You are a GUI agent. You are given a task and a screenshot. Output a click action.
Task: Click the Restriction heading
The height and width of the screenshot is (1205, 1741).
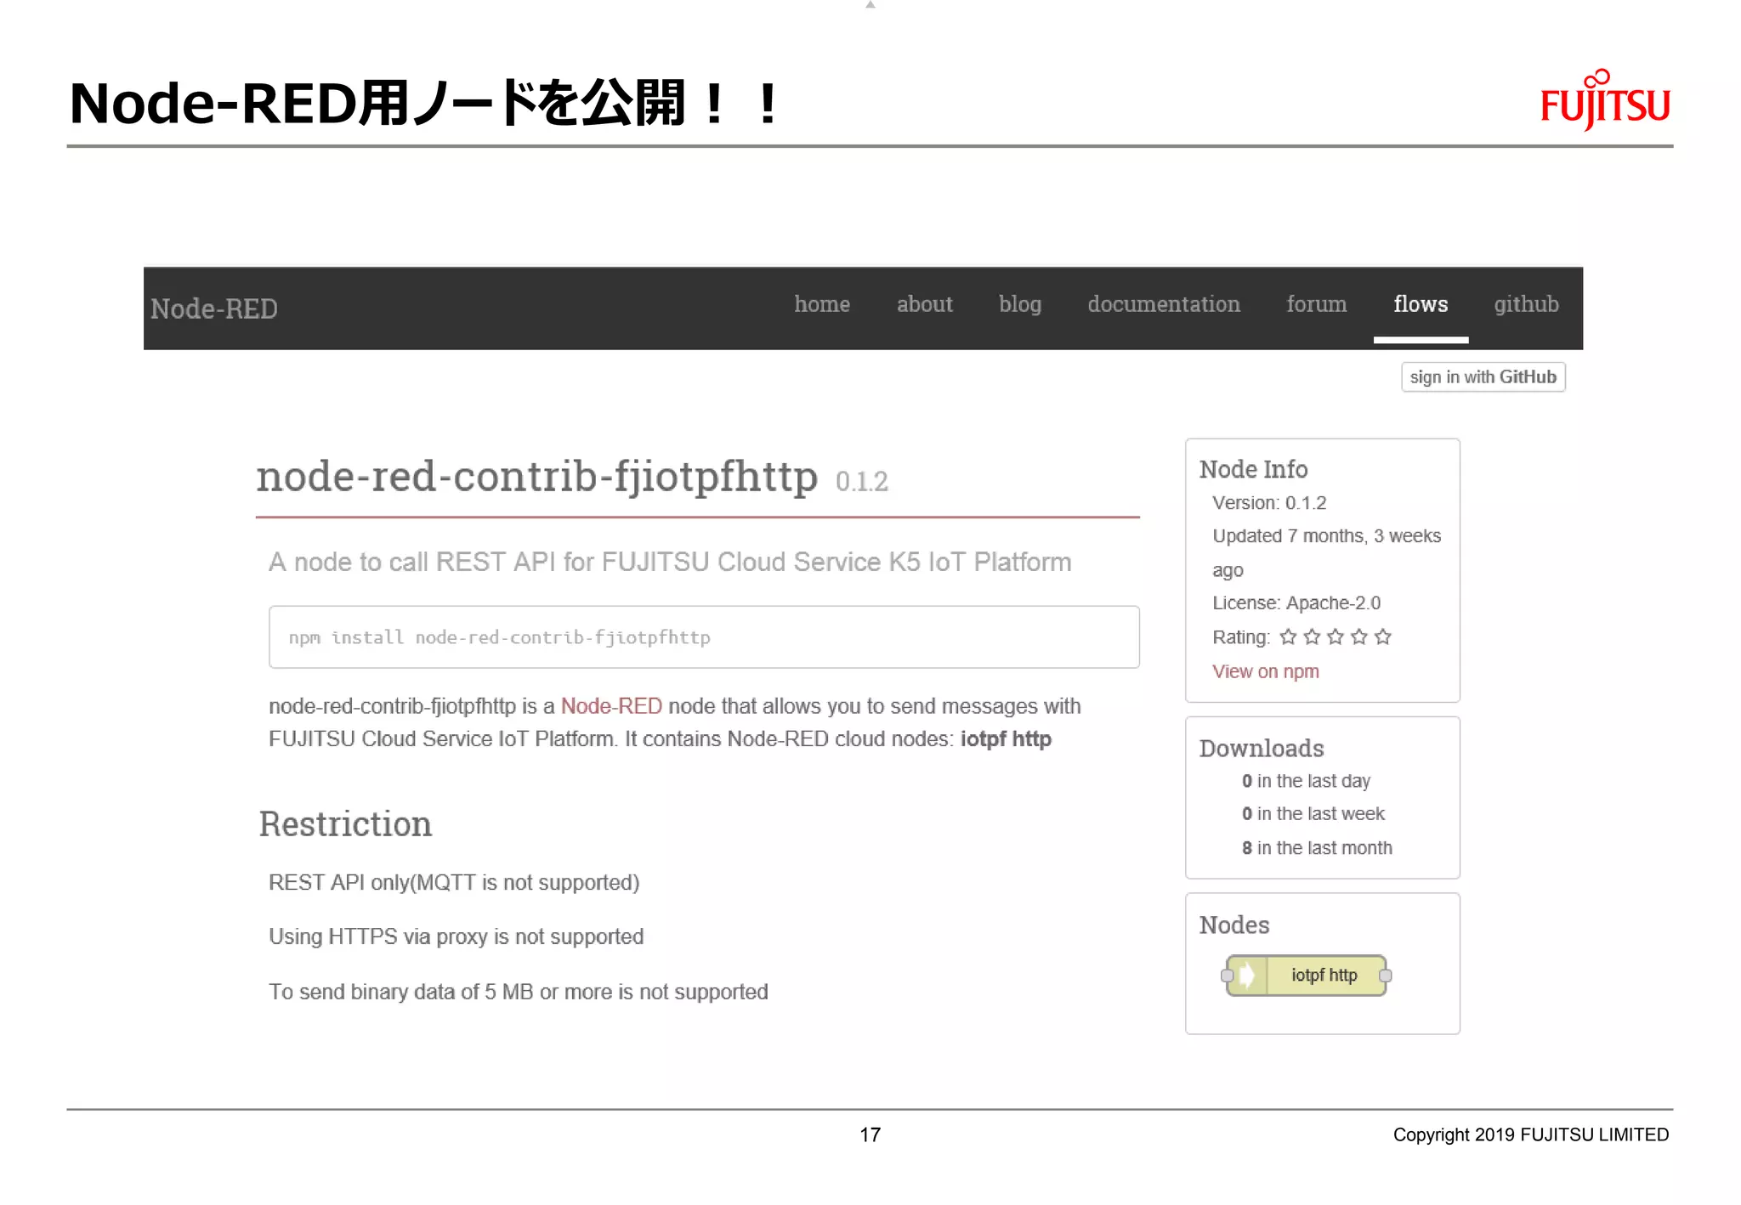[x=345, y=824]
